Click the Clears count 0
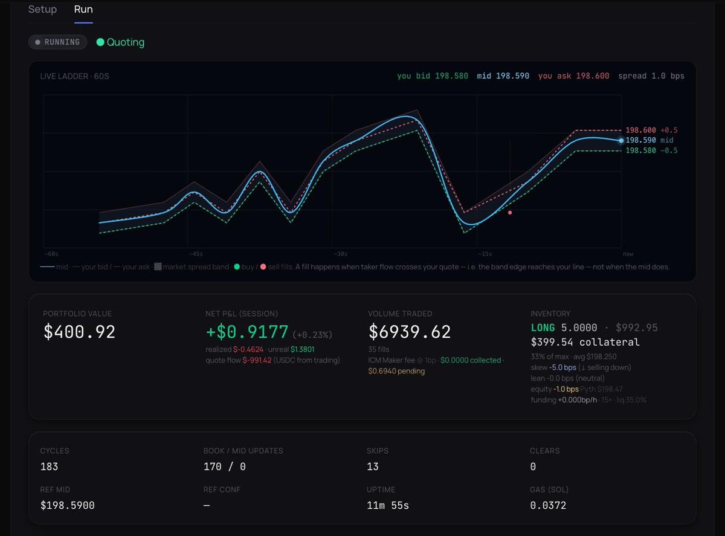 533,467
